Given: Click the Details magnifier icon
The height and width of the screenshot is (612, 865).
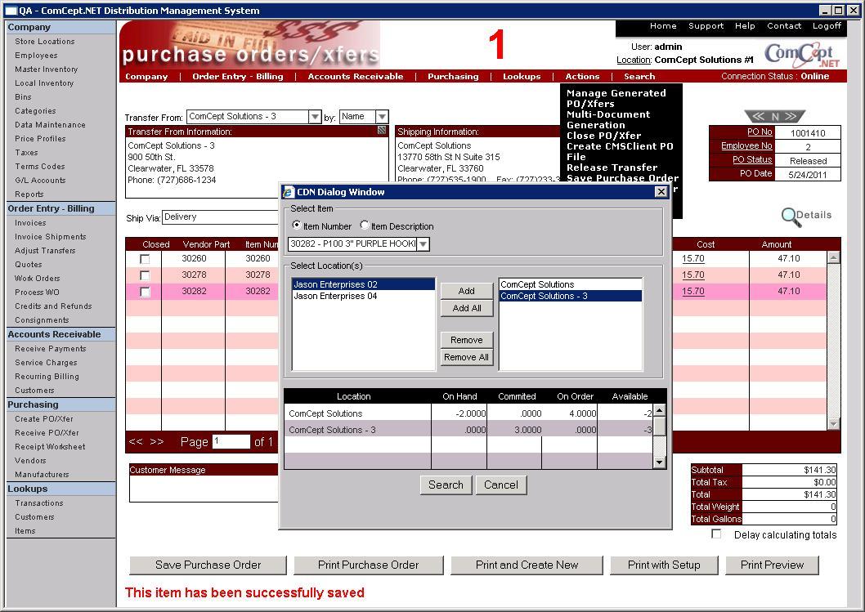Looking at the screenshot, I should [x=791, y=216].
